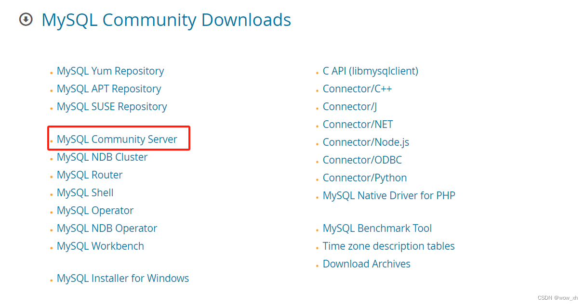This screenshot has height=305, width=585.
Task: Open MySQL Yum Repository link
Action: click(110, 71)
